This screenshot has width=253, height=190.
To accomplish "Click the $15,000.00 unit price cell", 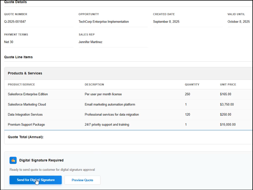I will coord(228,125).
